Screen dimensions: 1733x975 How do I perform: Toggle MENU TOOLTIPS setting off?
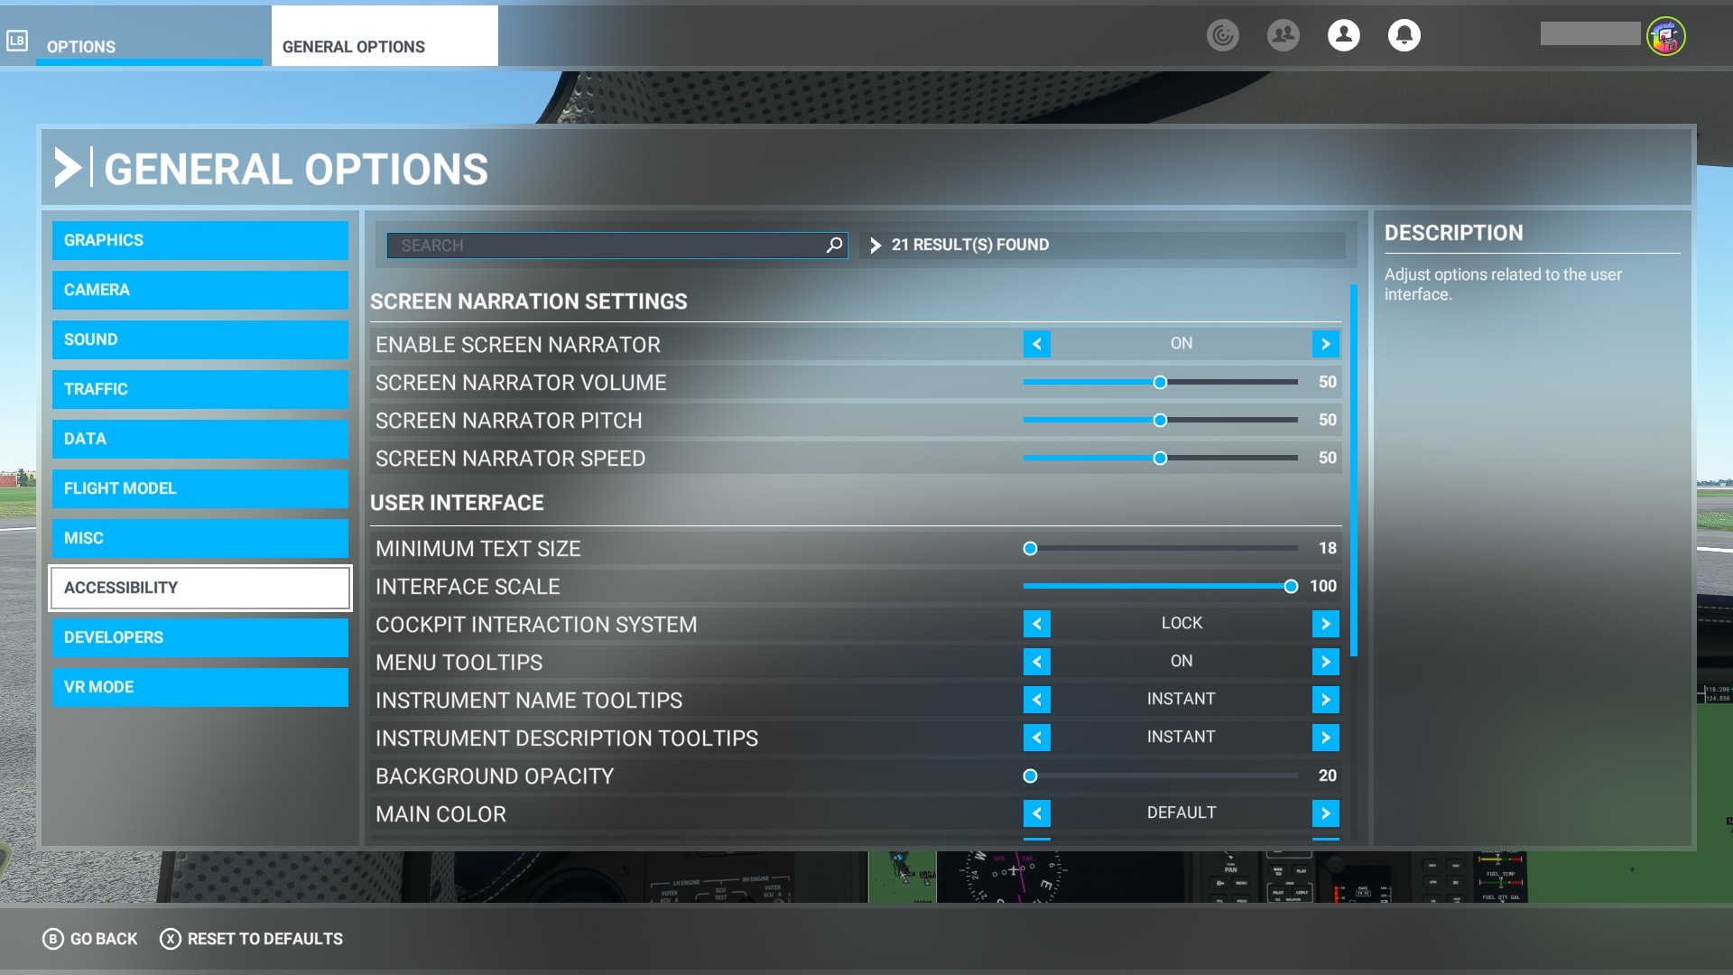[1035, 661]
